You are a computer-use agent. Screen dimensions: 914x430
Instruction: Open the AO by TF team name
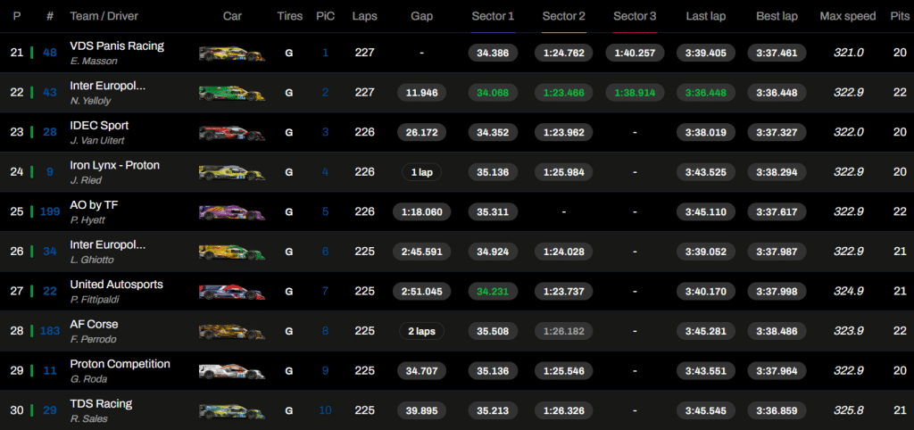(94, 204)
